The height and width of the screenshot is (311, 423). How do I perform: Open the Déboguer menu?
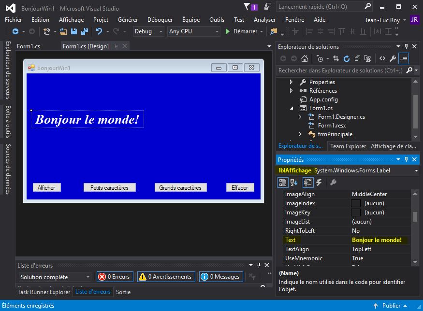pos(160,19)
